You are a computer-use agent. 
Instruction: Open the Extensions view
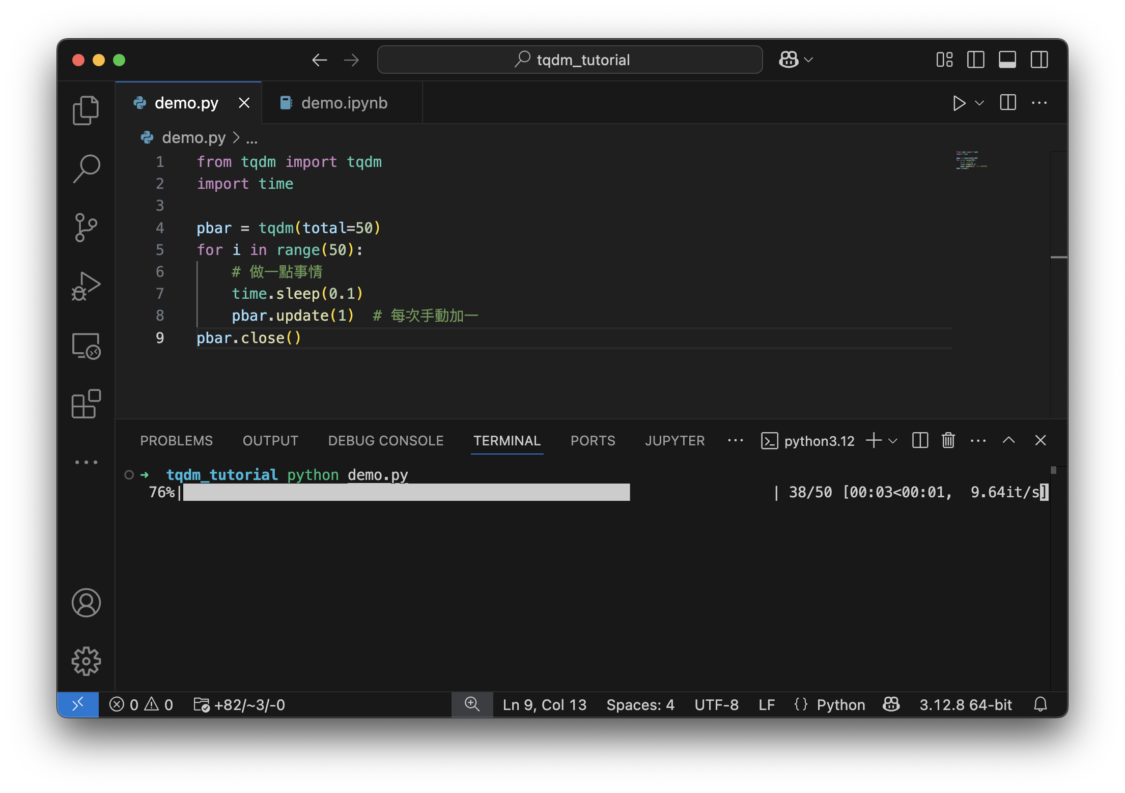86,404
